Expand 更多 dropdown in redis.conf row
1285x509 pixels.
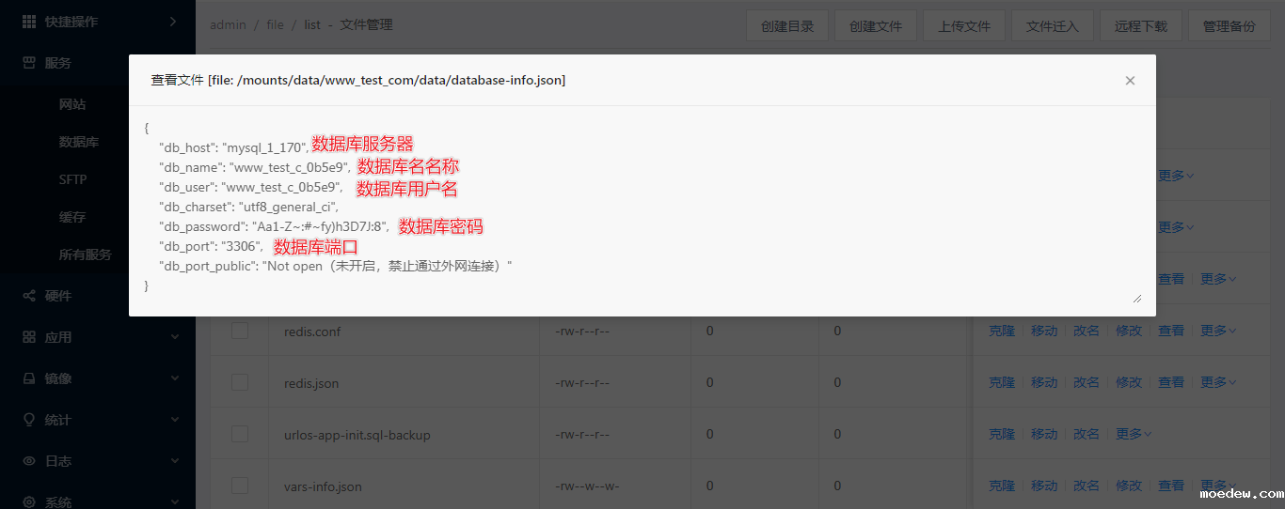(x=1218, y=331)
